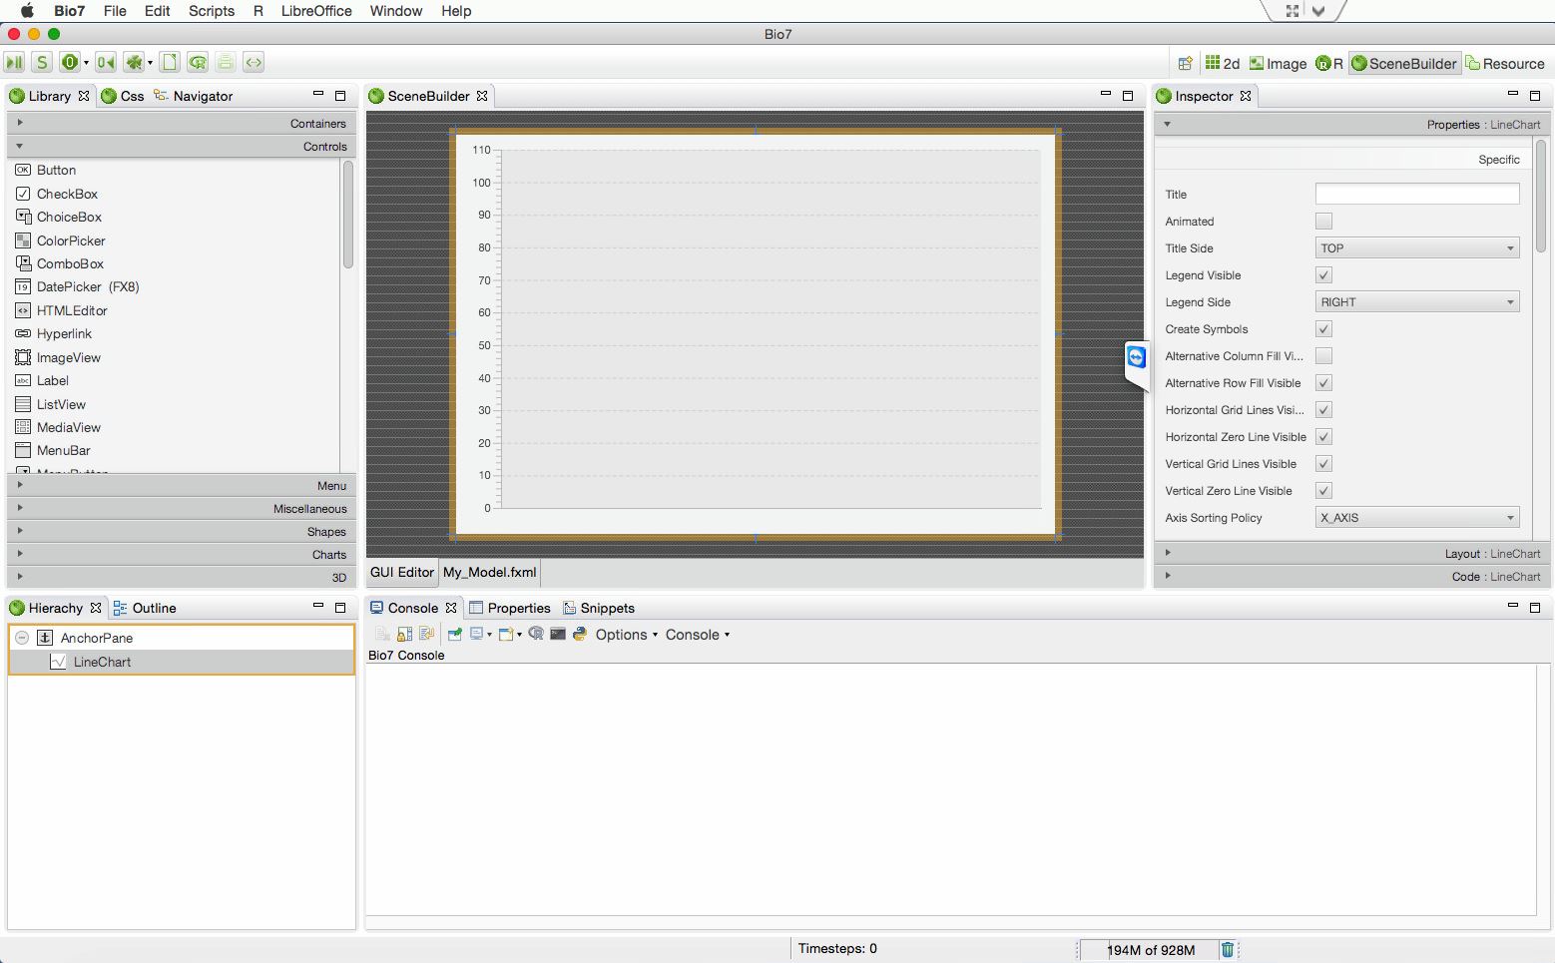Switch to the Resource perspective
1555x963 pixels.
pyautogui.click(x=1505, y=63)
